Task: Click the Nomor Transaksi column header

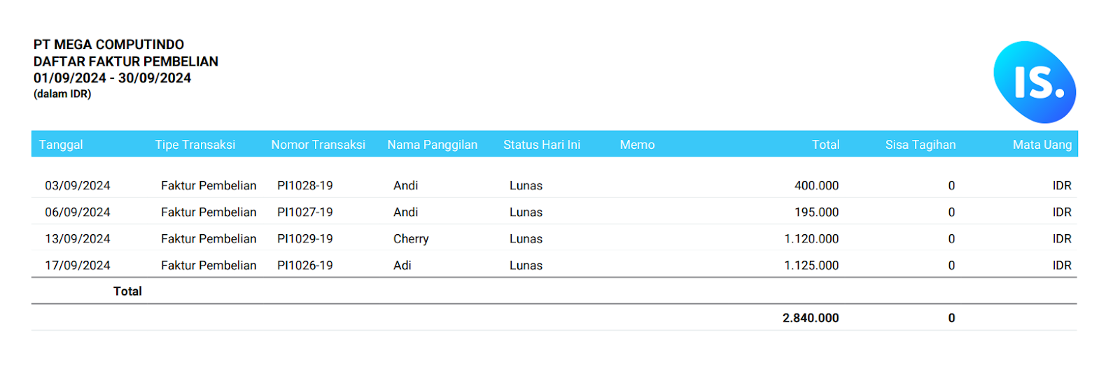Action: pyautogui.click(x=318, y=145)
